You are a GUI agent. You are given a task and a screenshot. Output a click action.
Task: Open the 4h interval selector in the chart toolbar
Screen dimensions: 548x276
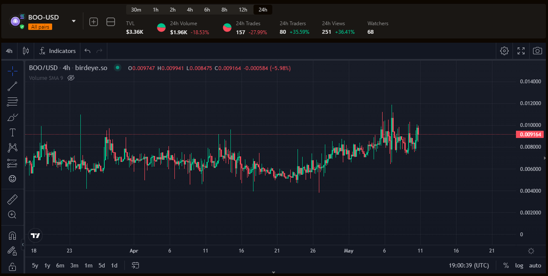[9, 51]
